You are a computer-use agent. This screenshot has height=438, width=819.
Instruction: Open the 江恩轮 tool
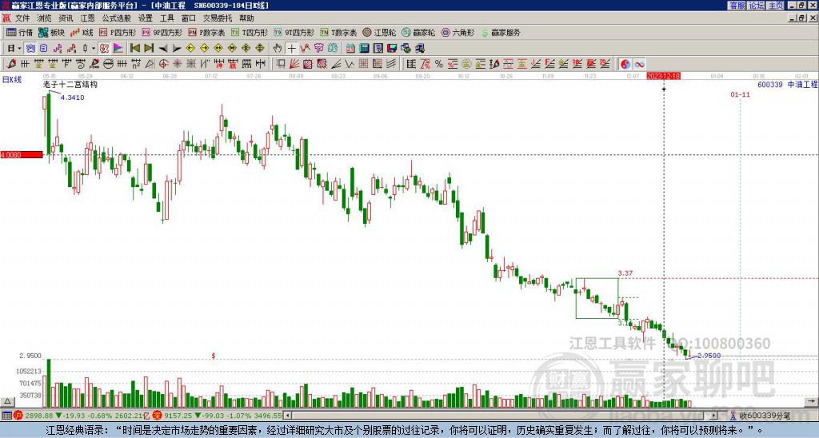pos(379,32)
